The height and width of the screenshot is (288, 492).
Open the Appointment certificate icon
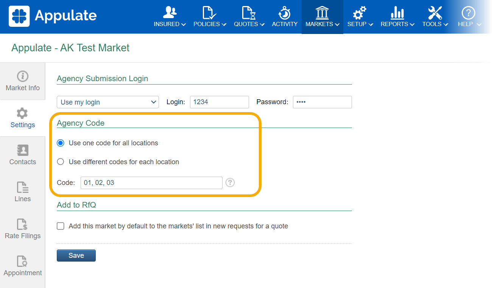pos(22,261)
